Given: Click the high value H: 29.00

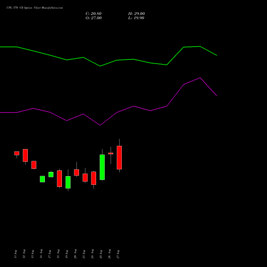Looking at the screenshot, I should pos(136,14).
